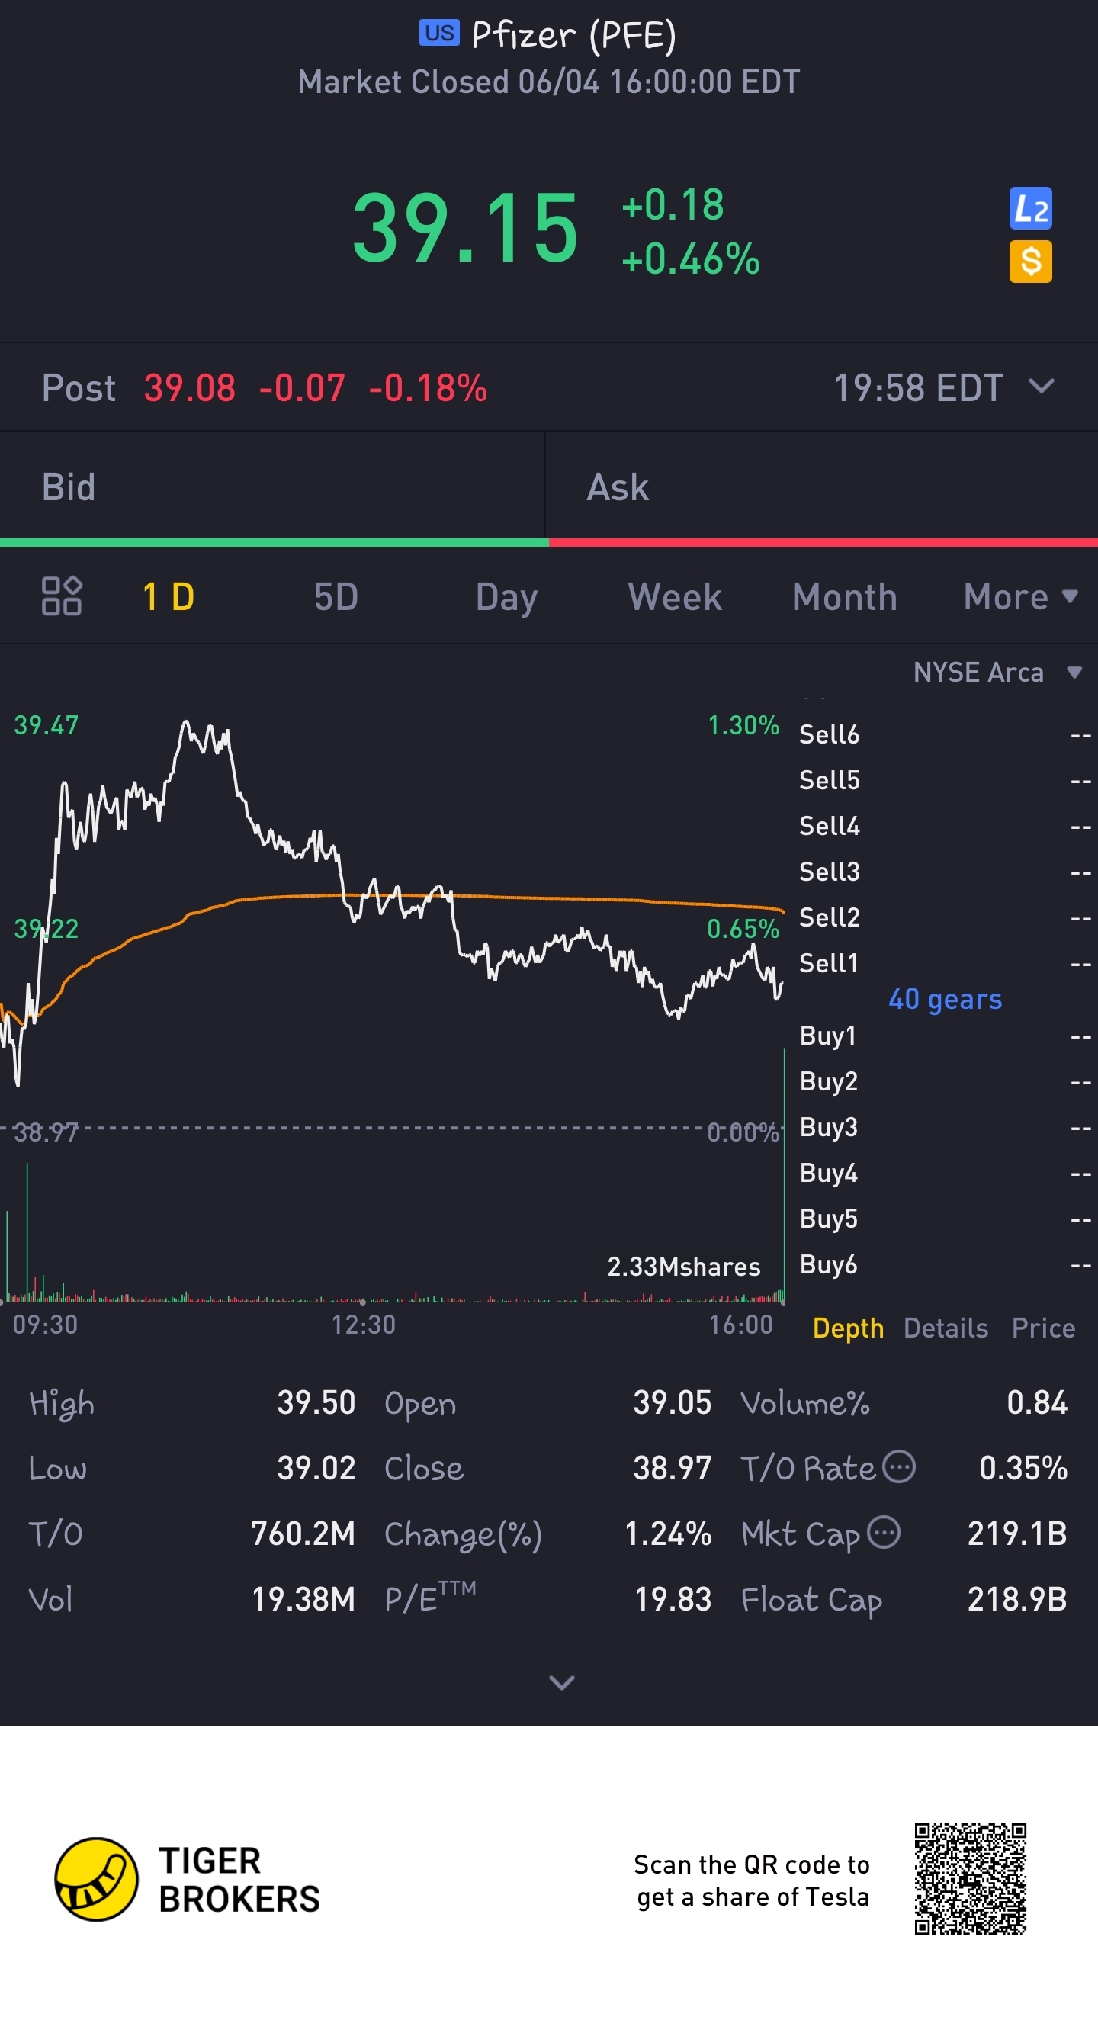Tap the info icon beside Mkt Cap
Viewport: 1098px width, 2033px height.
tap(883, 1533)
